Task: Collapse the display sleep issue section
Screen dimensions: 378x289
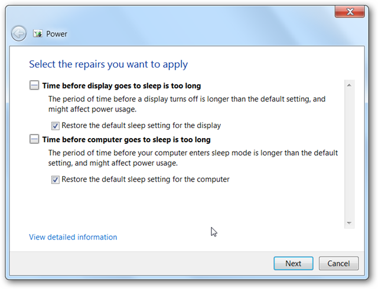Action: [34, 86]
